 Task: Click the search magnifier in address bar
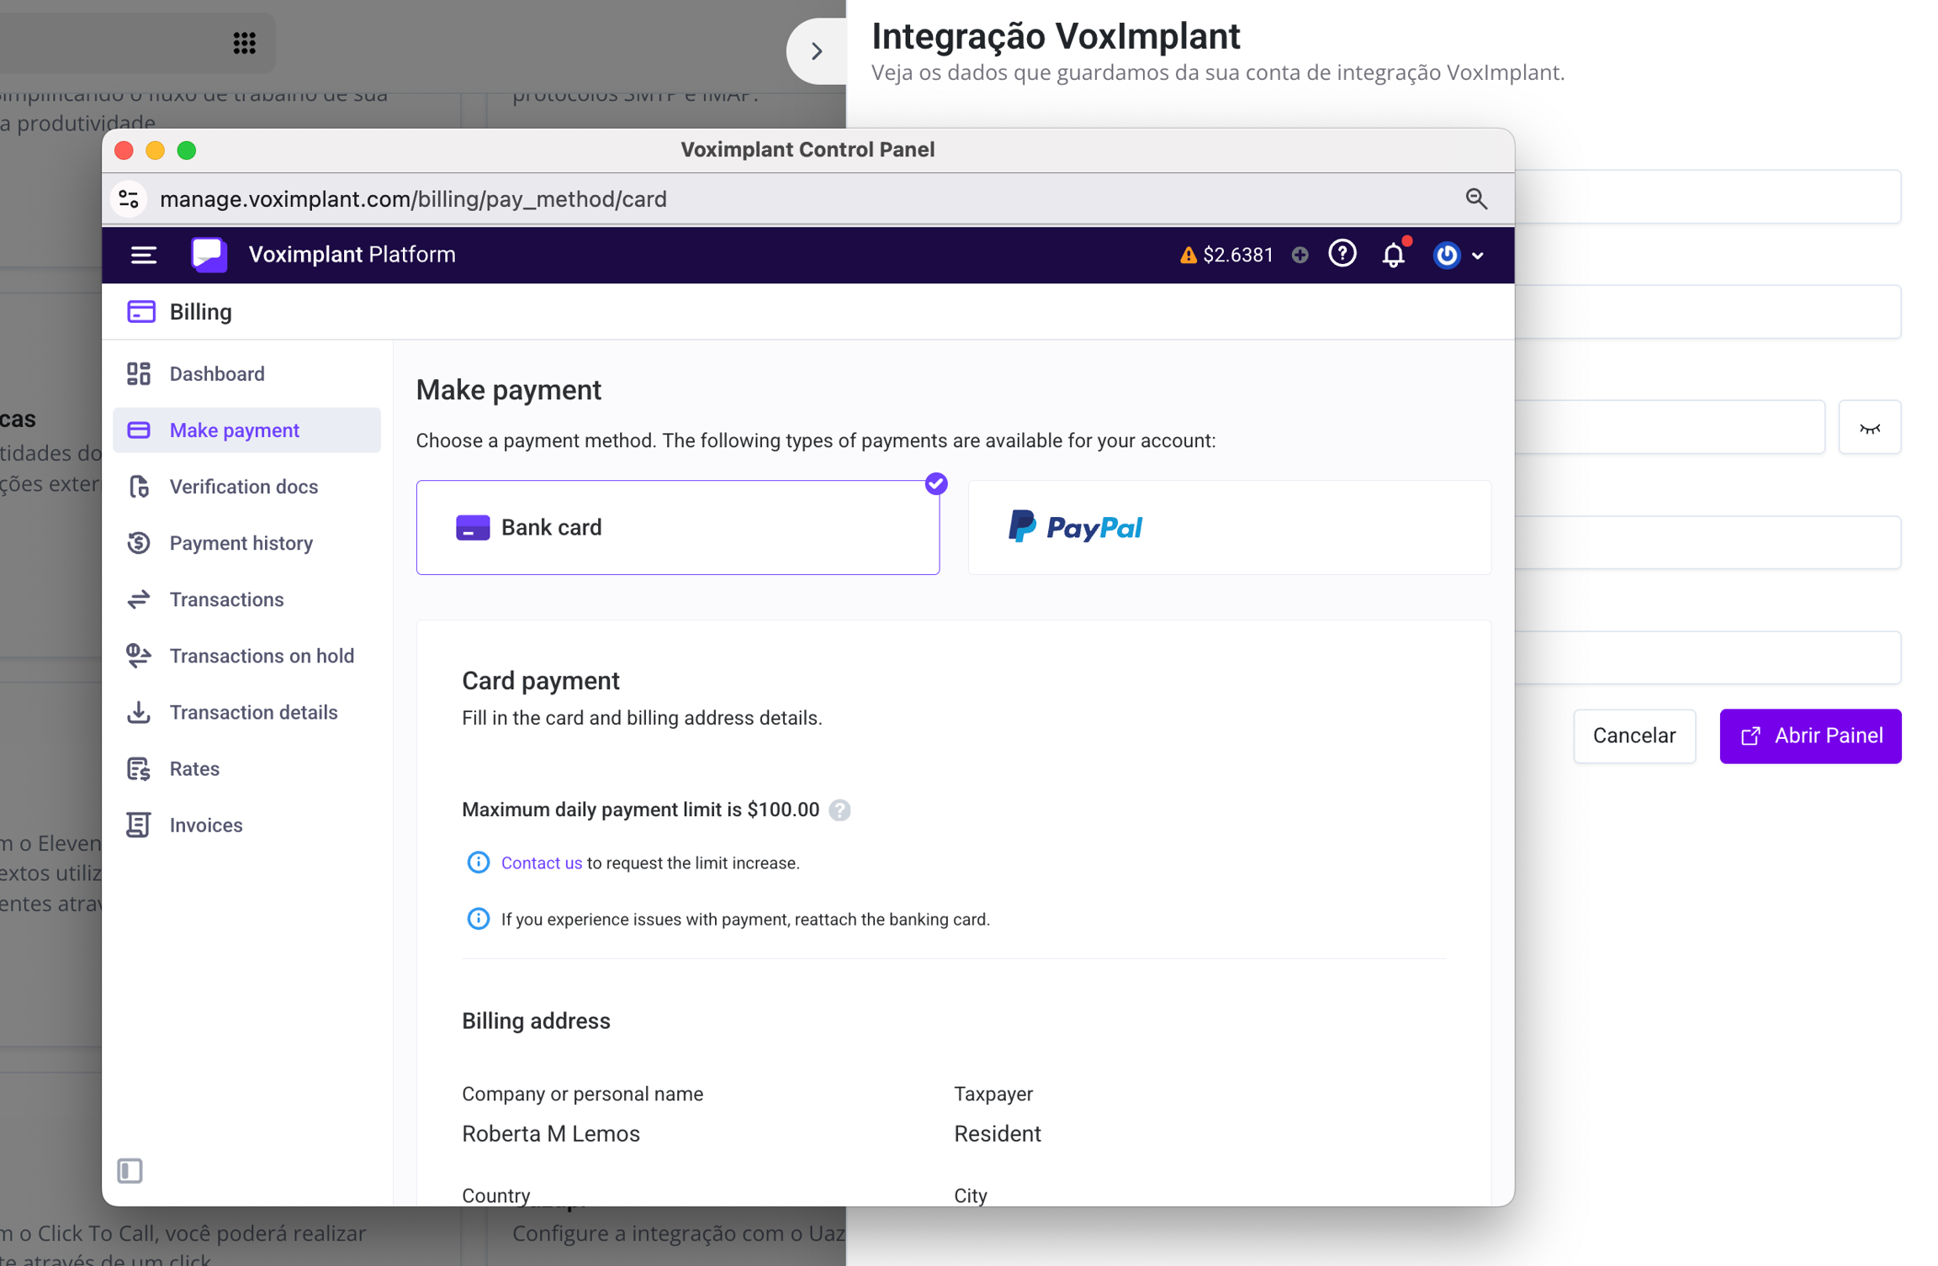1475,199
